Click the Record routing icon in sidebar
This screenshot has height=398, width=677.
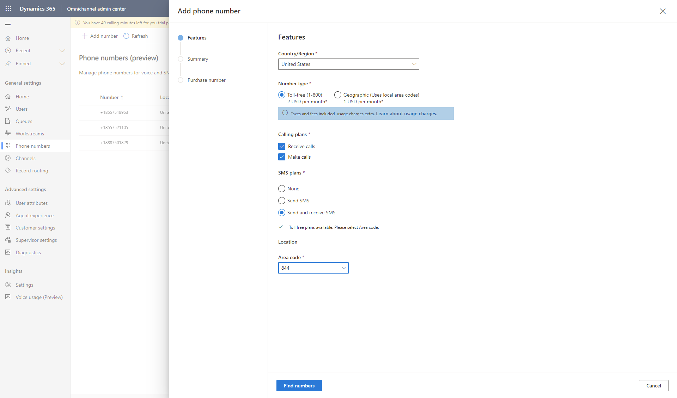coord(7,171)
